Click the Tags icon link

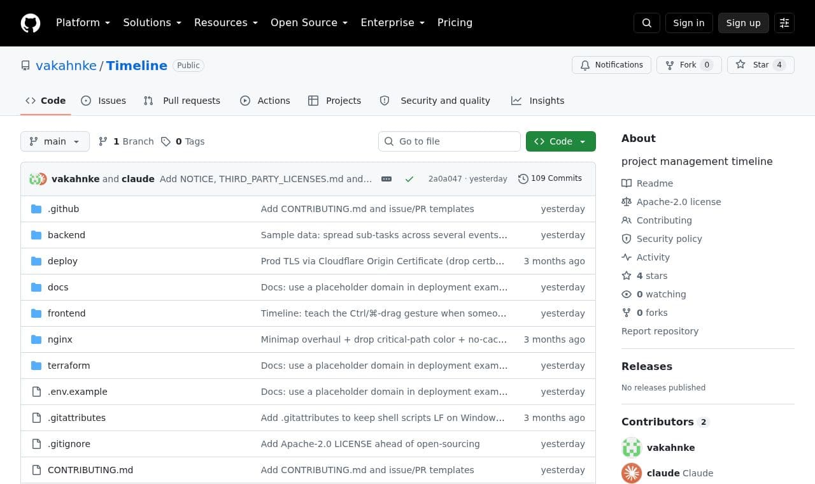(183, 141)
